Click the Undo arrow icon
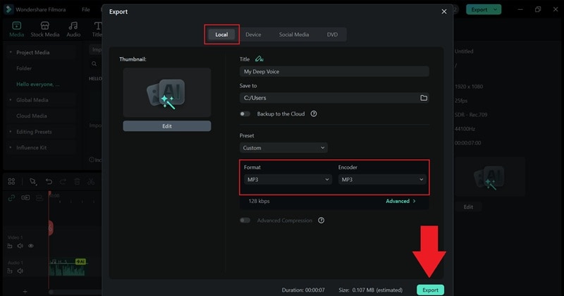This screenshot has width=564, height=296. (x=49, y=181)
